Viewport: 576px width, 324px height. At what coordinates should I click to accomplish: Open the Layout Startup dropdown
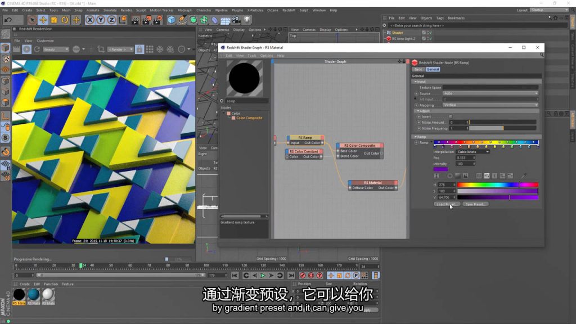click(550, 10)
